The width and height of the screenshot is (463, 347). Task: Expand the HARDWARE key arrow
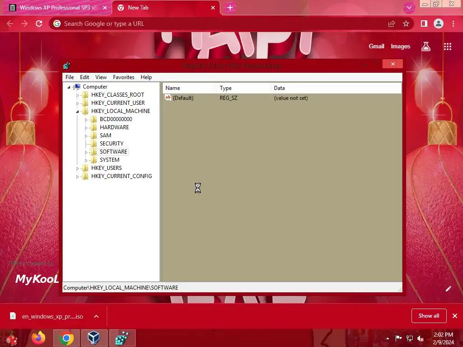[x=86, y=128]
